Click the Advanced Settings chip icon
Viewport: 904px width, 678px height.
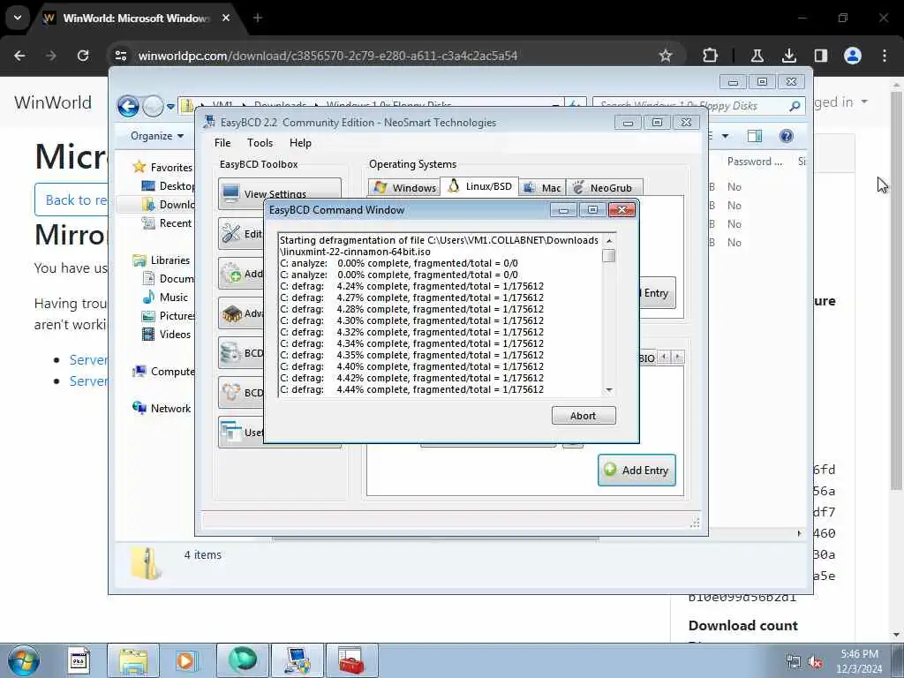(x=231, y=313)
